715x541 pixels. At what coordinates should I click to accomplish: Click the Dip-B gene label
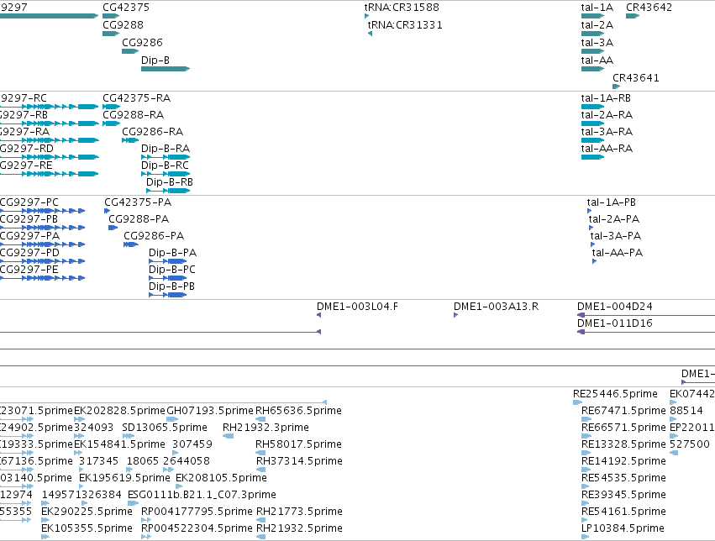point(155,60)
